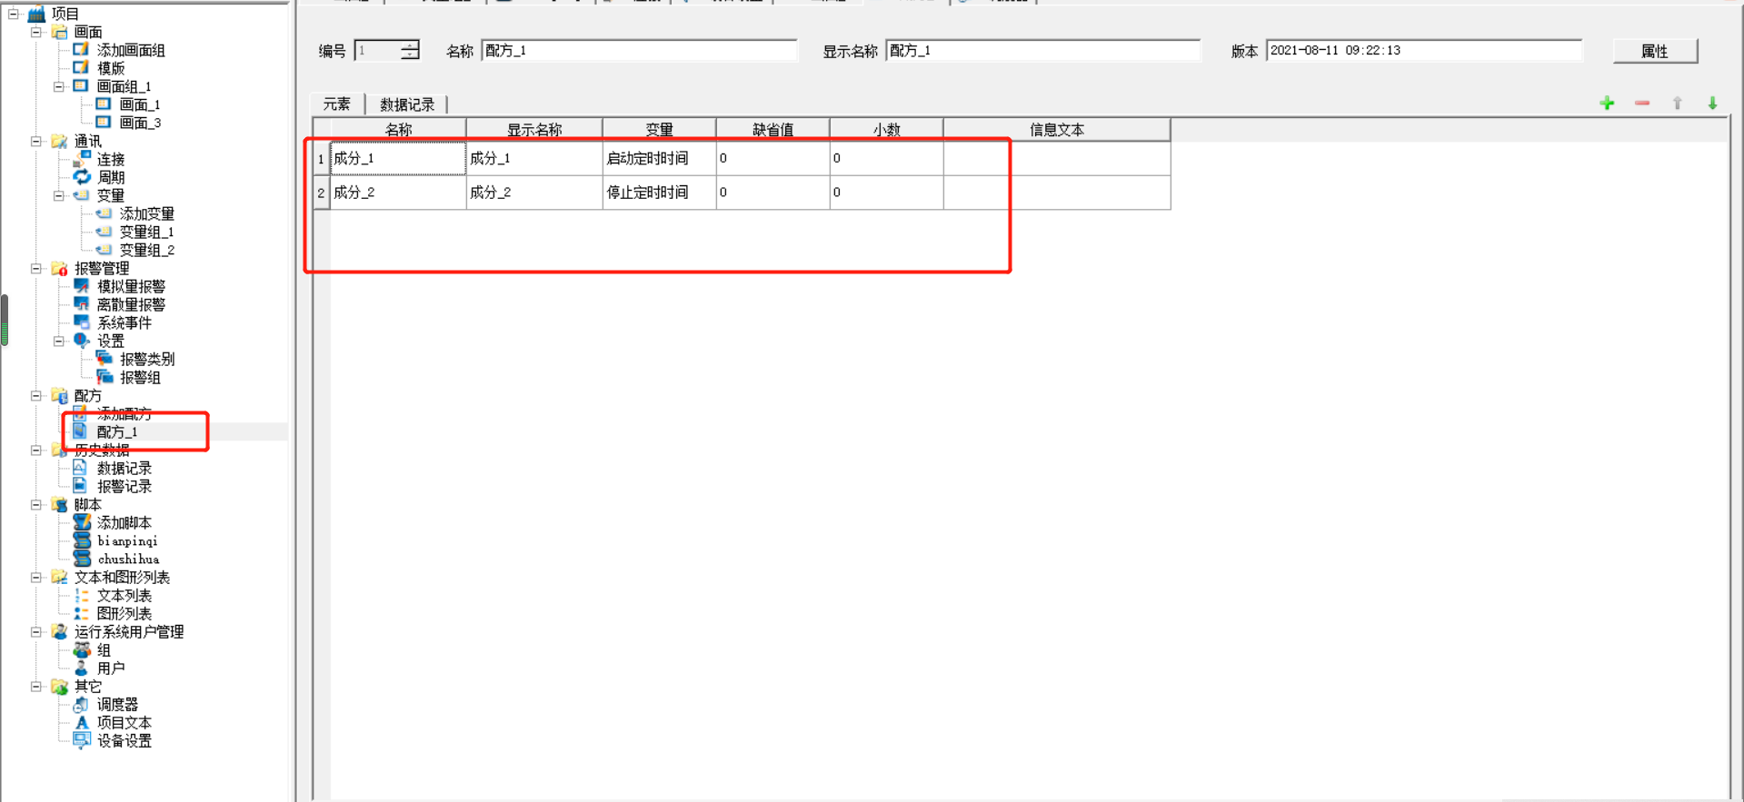
Task: Click the green move-down arrow icon
Action: click(x=1712, y=104)
